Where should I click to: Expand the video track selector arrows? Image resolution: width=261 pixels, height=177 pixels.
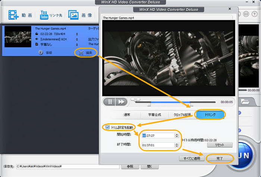click(x=77, y=34)
